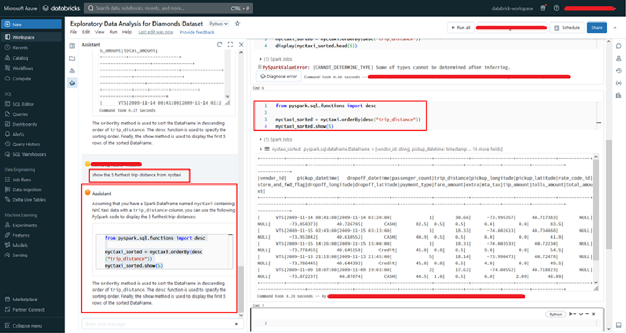The height and width of the screenshot is (333, 626).
Task: Open version history icon in right sidebar
Action: coord(618,70)
